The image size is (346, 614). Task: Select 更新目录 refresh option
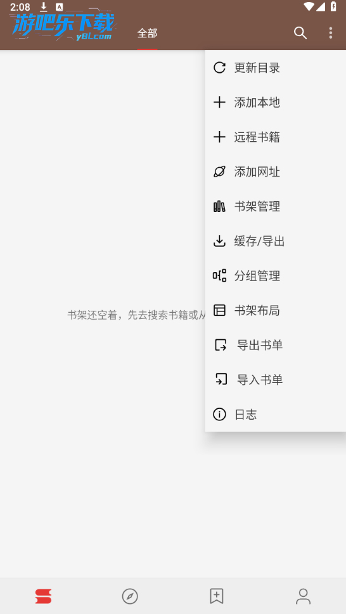click(276, 68)
